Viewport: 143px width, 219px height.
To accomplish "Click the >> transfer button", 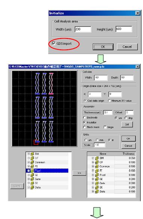I will coord(79,173).
